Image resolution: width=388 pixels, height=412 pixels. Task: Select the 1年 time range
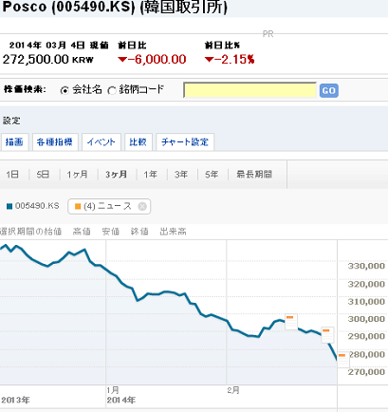tap(150, 175)
